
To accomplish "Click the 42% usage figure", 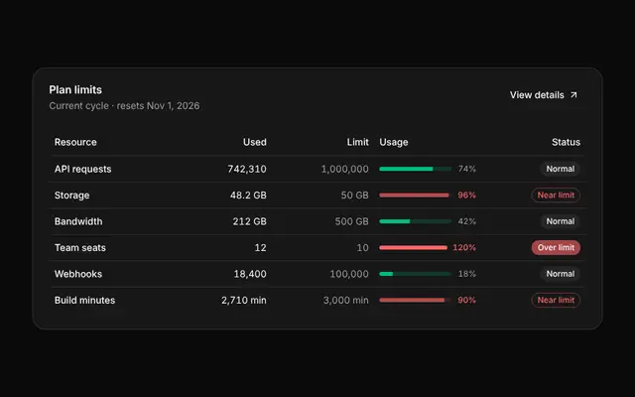I will tap(467, 221).
